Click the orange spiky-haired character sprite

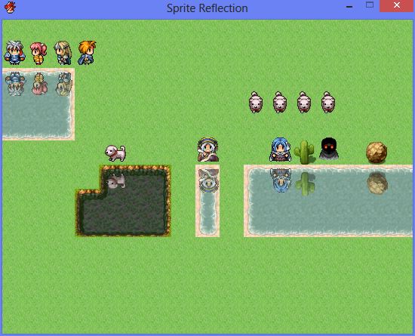[87, 53]
